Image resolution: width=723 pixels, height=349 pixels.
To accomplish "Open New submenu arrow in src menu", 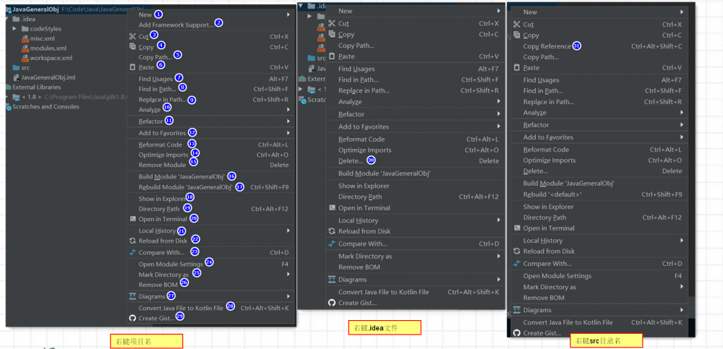I will pyautogui.click(x=682, y=12).
